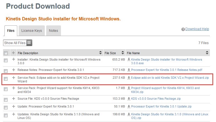Sort by the File Description column header
Viewport: 216px width, 122px height.
click(x=28, y=53)
